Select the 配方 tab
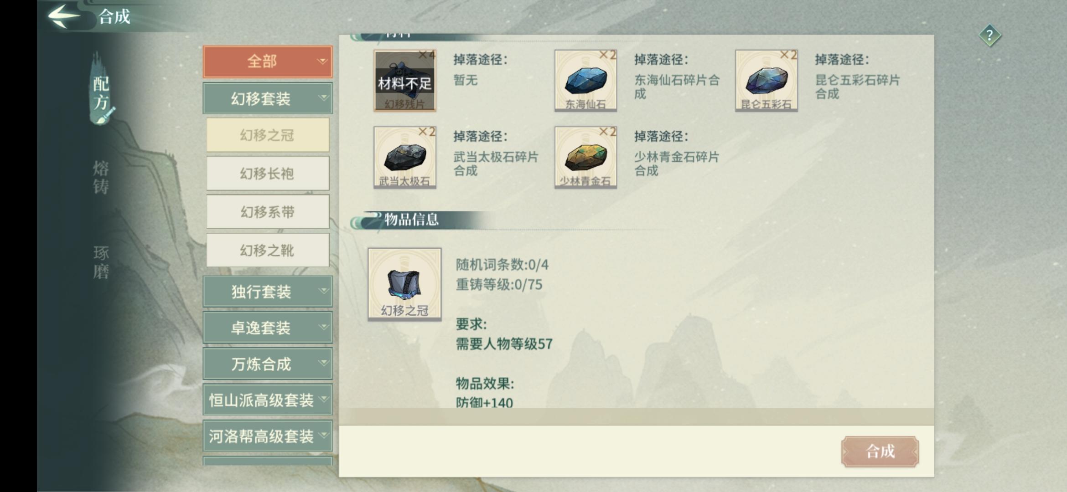The height and width of the screenshot is (492, 1067). [x=101, y=92]
